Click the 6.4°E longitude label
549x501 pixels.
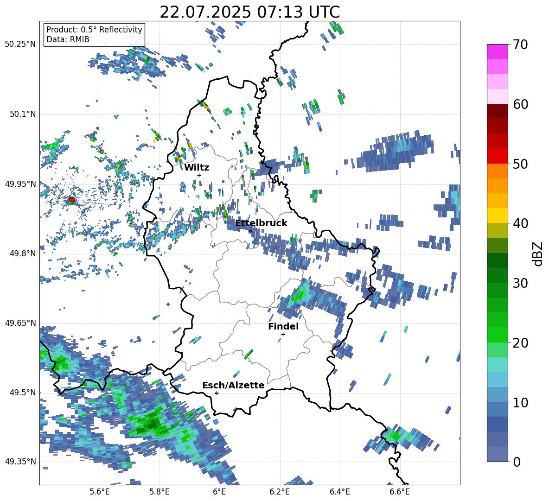(x=339, y=492)
